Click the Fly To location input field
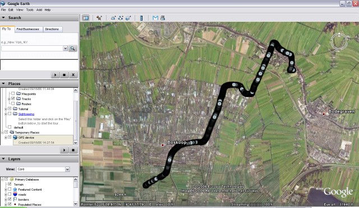This screenshot has height=208, width=359. pos(32,49)
